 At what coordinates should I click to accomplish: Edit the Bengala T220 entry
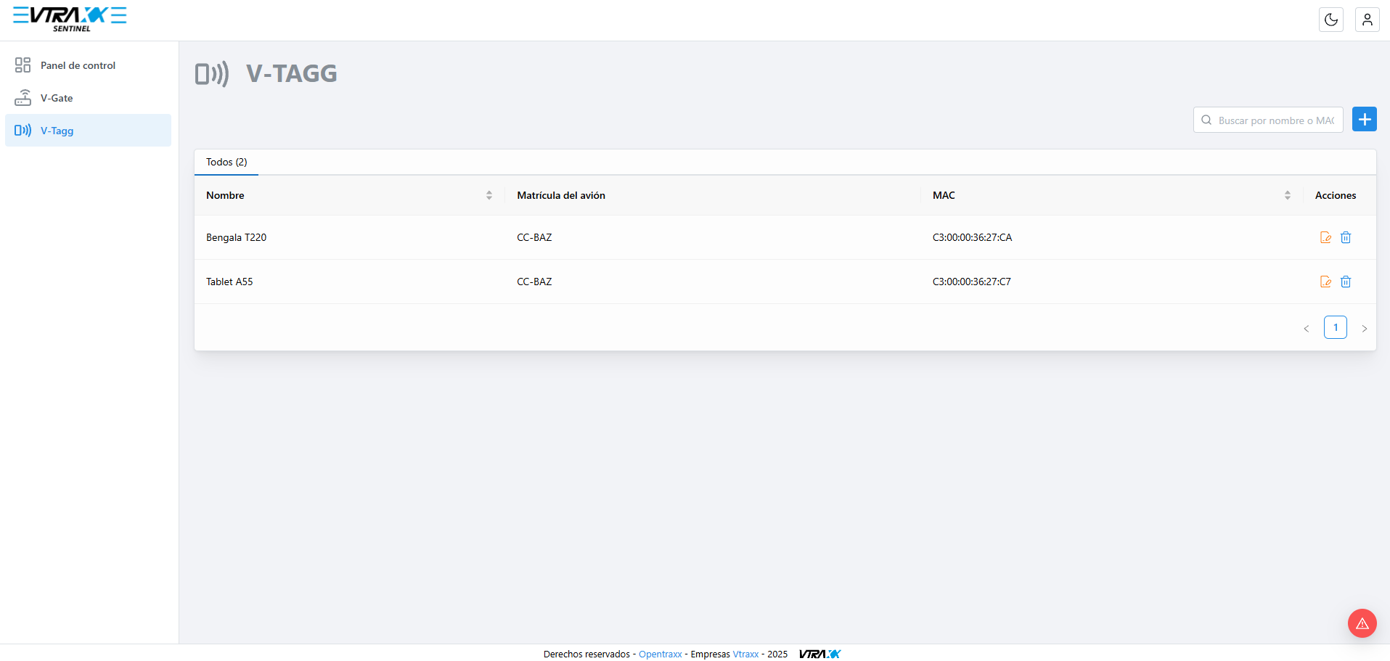point(1325,237)
